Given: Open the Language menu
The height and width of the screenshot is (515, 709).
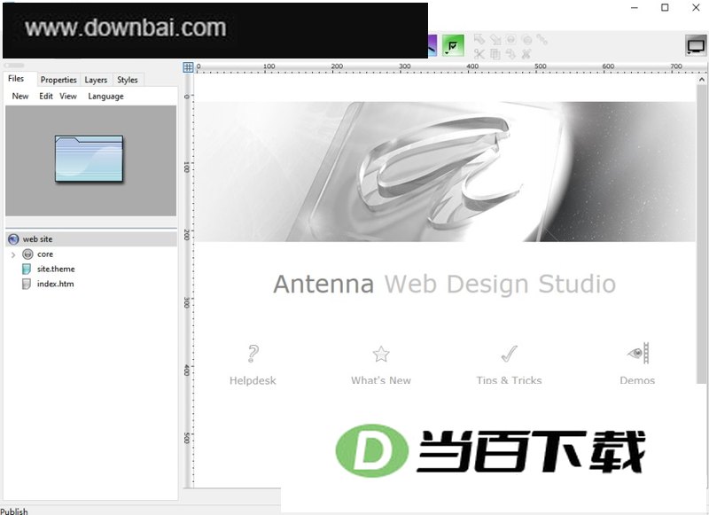Looking at the screenshot, I should click(x=105, y=96).
